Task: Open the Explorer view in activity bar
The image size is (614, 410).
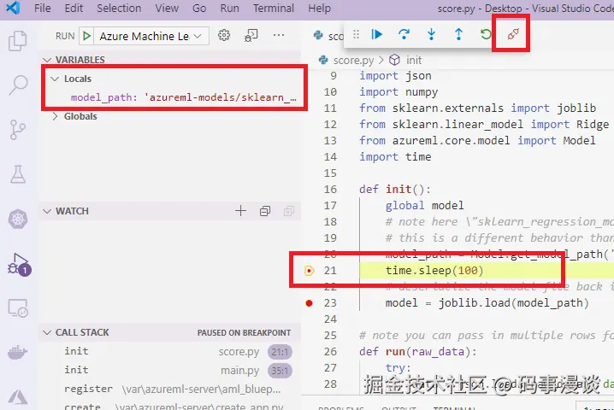Action: pyautogui.click(x=18, y=40)
